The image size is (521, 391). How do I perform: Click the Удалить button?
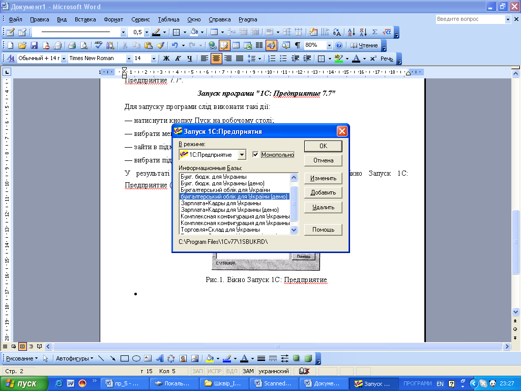(x=323, y=207)
